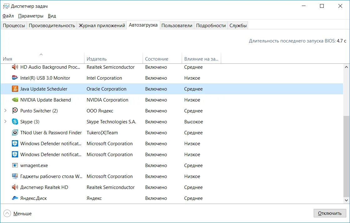This screenshot has height=223, width=350.
Task: Click the Intel USB 3.0 Monitor icon
Action: point(15,78)
